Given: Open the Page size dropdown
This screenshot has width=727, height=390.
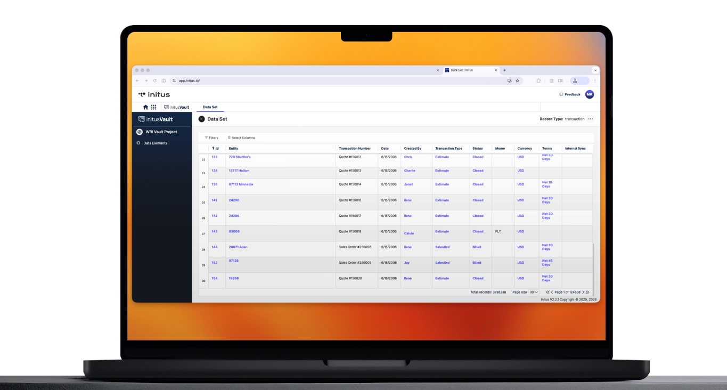Looking at the screenshot, I should click(x=534, y=292).
